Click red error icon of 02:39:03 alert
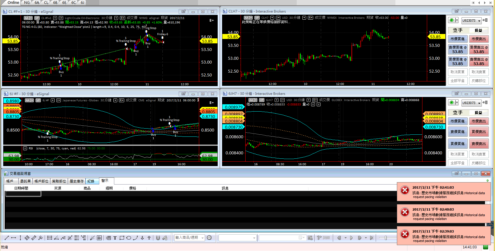 (x=405, y=234)
